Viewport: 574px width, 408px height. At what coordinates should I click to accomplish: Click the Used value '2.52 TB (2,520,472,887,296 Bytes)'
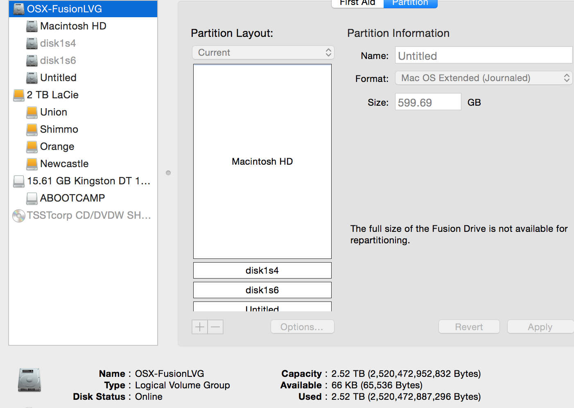tap(406, 397)
